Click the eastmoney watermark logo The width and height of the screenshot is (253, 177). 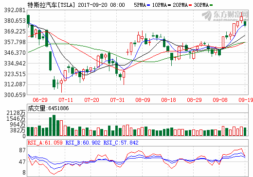click(x=225, y=16)
